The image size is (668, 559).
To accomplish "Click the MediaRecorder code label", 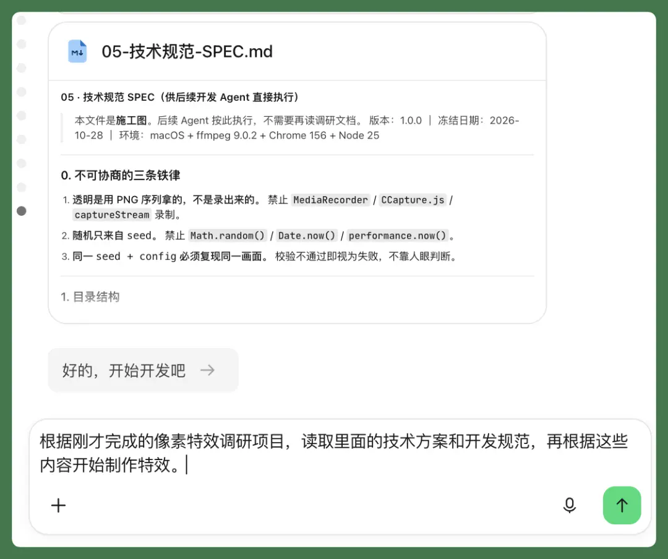I will pos(330,200).
